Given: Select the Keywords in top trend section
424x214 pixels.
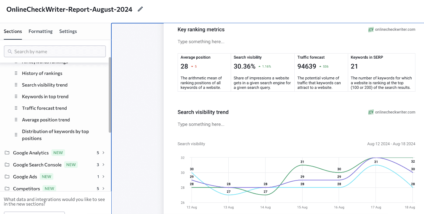Looking at the screenshot, I should pyautogui.click(x=45, y=96).
